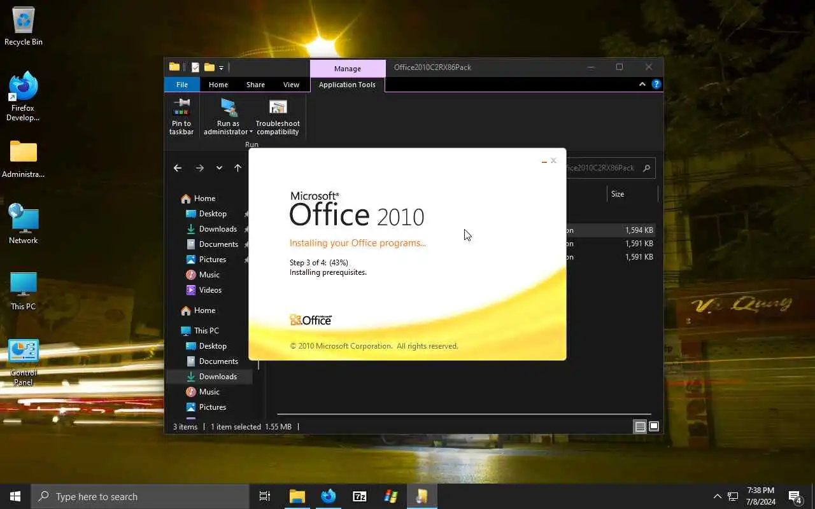
Task: Open the Control Panel desktop icon
Action: [24, 363]
